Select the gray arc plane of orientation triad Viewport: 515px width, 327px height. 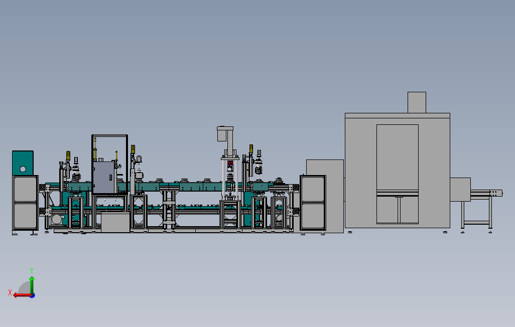[x=24, y=288]
